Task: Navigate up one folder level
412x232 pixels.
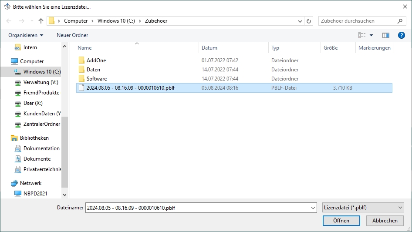Action: 41,21
